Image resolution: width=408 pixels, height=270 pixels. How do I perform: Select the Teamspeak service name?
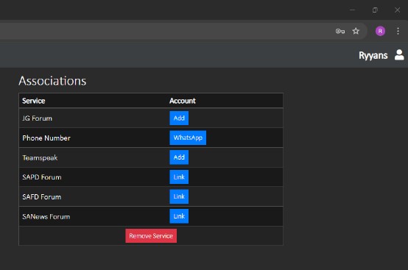(x=40, y=157)
